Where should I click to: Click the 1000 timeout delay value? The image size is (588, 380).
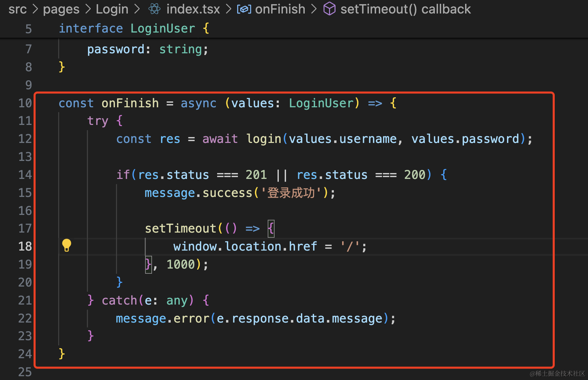181,264
